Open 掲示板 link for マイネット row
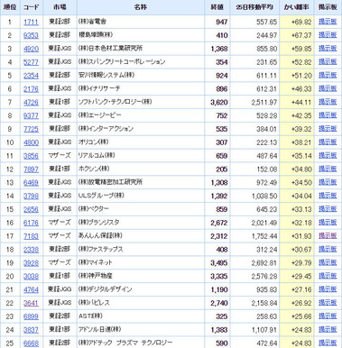 (x=328, y=262)
